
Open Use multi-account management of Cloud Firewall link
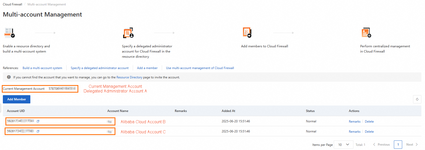point(200,68)
